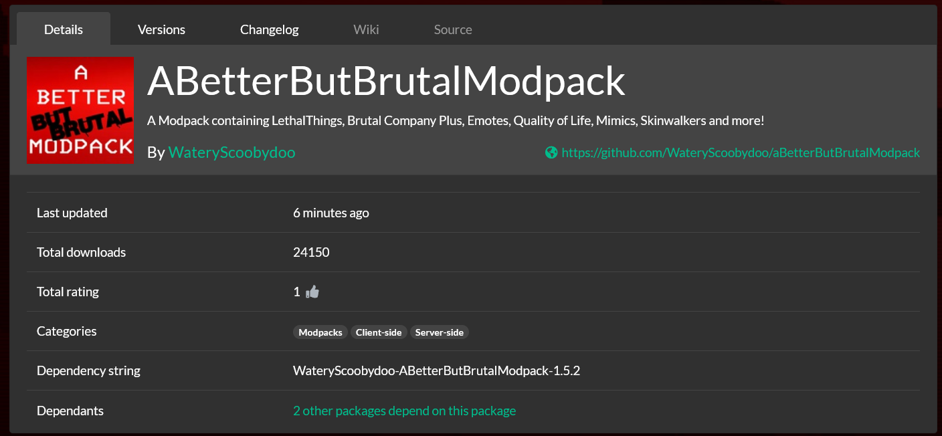Open the Versions tab
The image size is (942, 436).
click(x=161, y=29)
